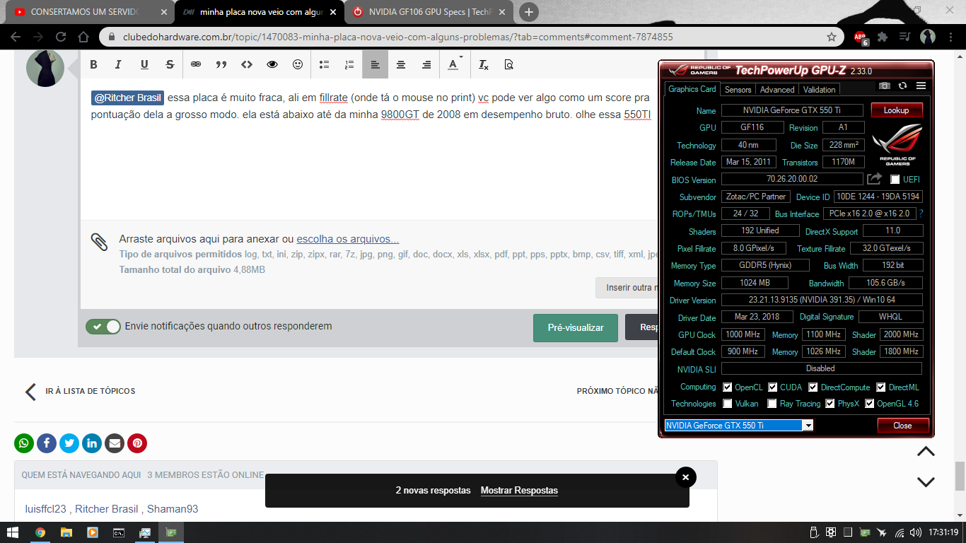Viewport: 966px width, 543px height.
Task: Insert a code block in the editor
Action: point(247,64)
